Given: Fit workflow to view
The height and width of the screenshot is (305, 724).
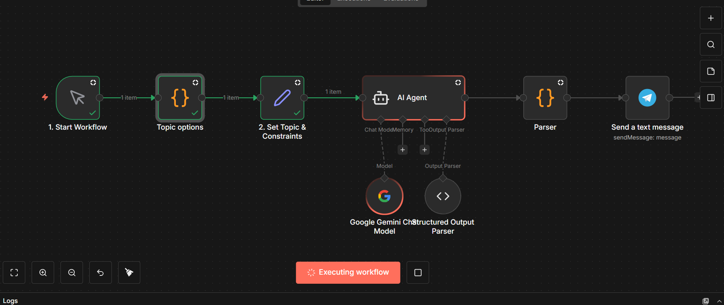Looking at the screenshot, I should click(14, 273).
